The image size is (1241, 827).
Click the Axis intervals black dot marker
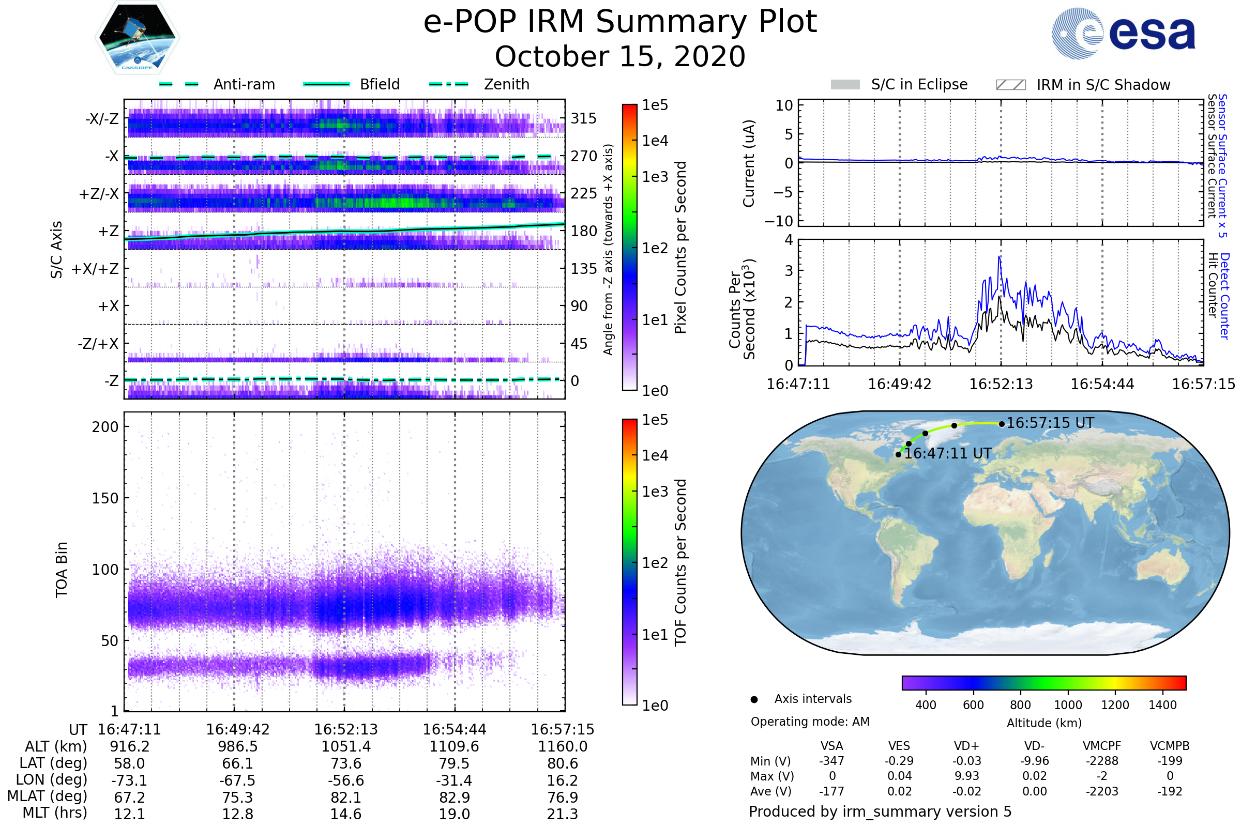pos(754,699)
